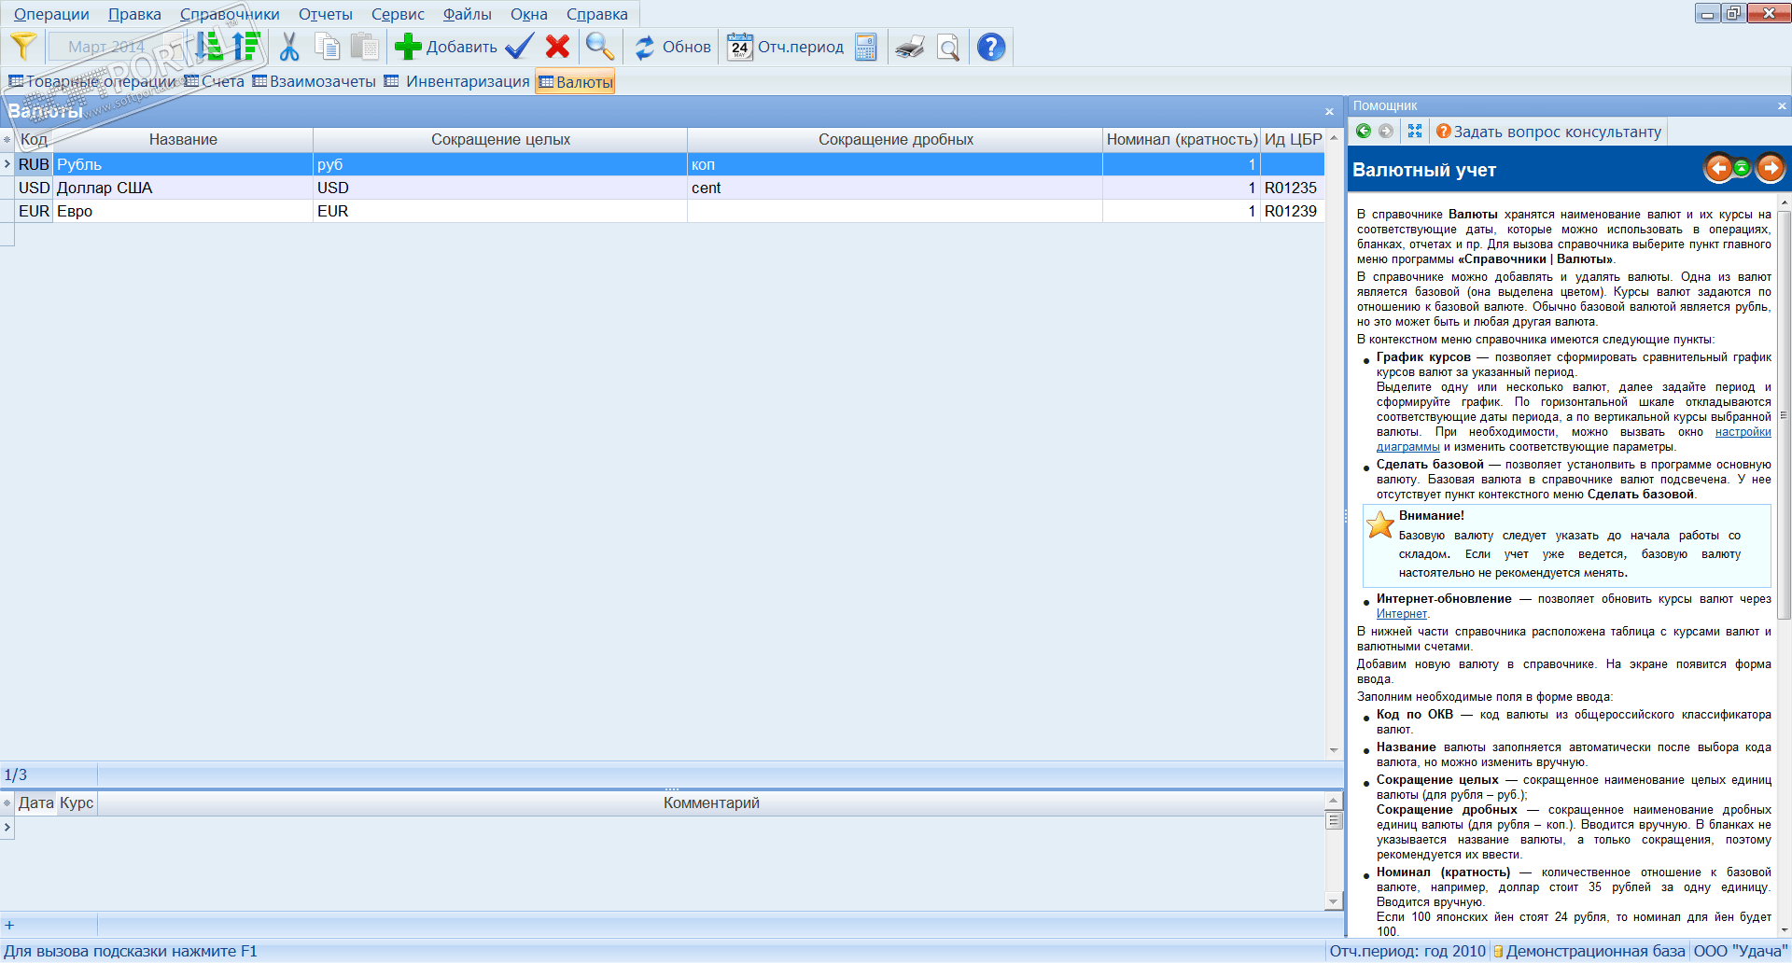This screenshot has width=1792, height=963.
Task: Open the Отчеты menu
Action: 326,14
